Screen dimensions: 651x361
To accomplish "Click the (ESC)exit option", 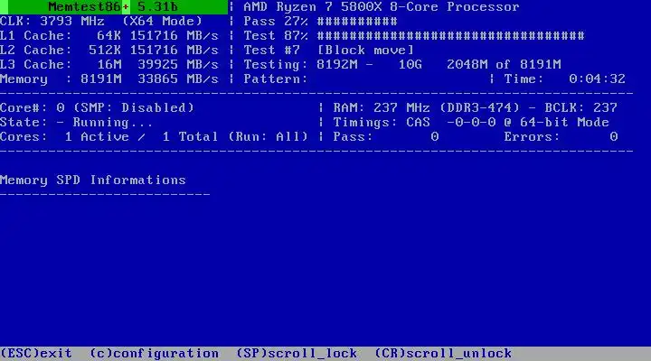I will pyautogui.click(x=36, y=353).
